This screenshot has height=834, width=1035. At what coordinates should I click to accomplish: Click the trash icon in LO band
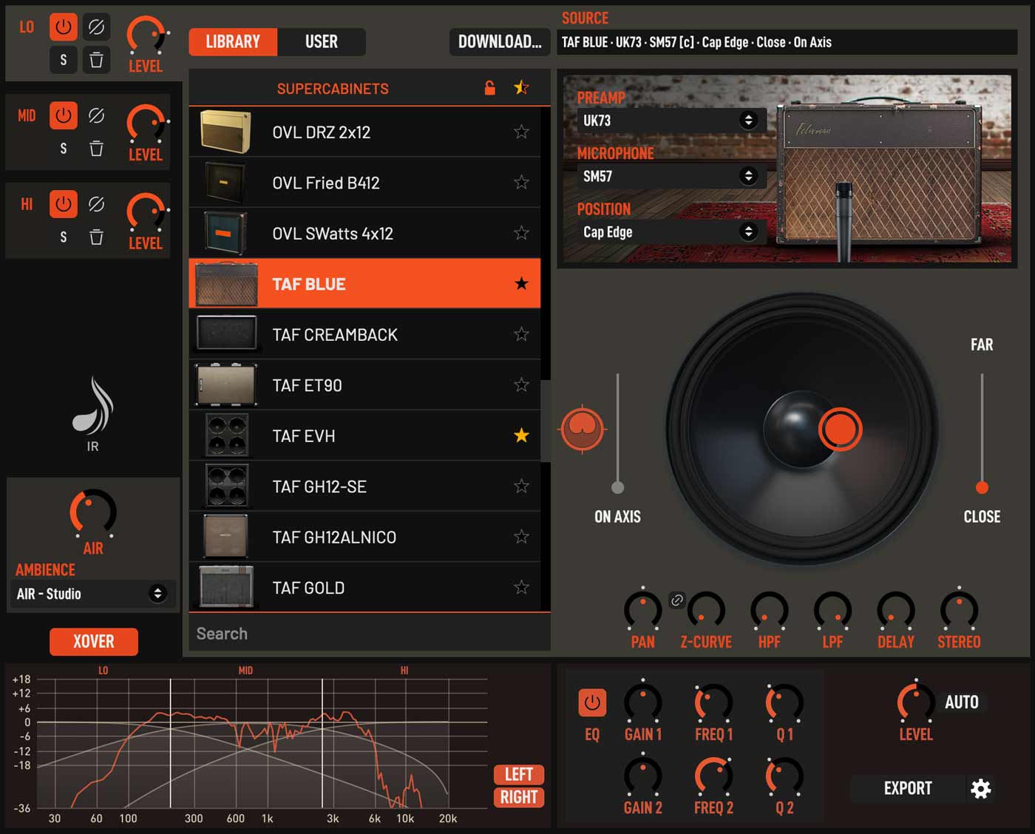coord(96,60)
